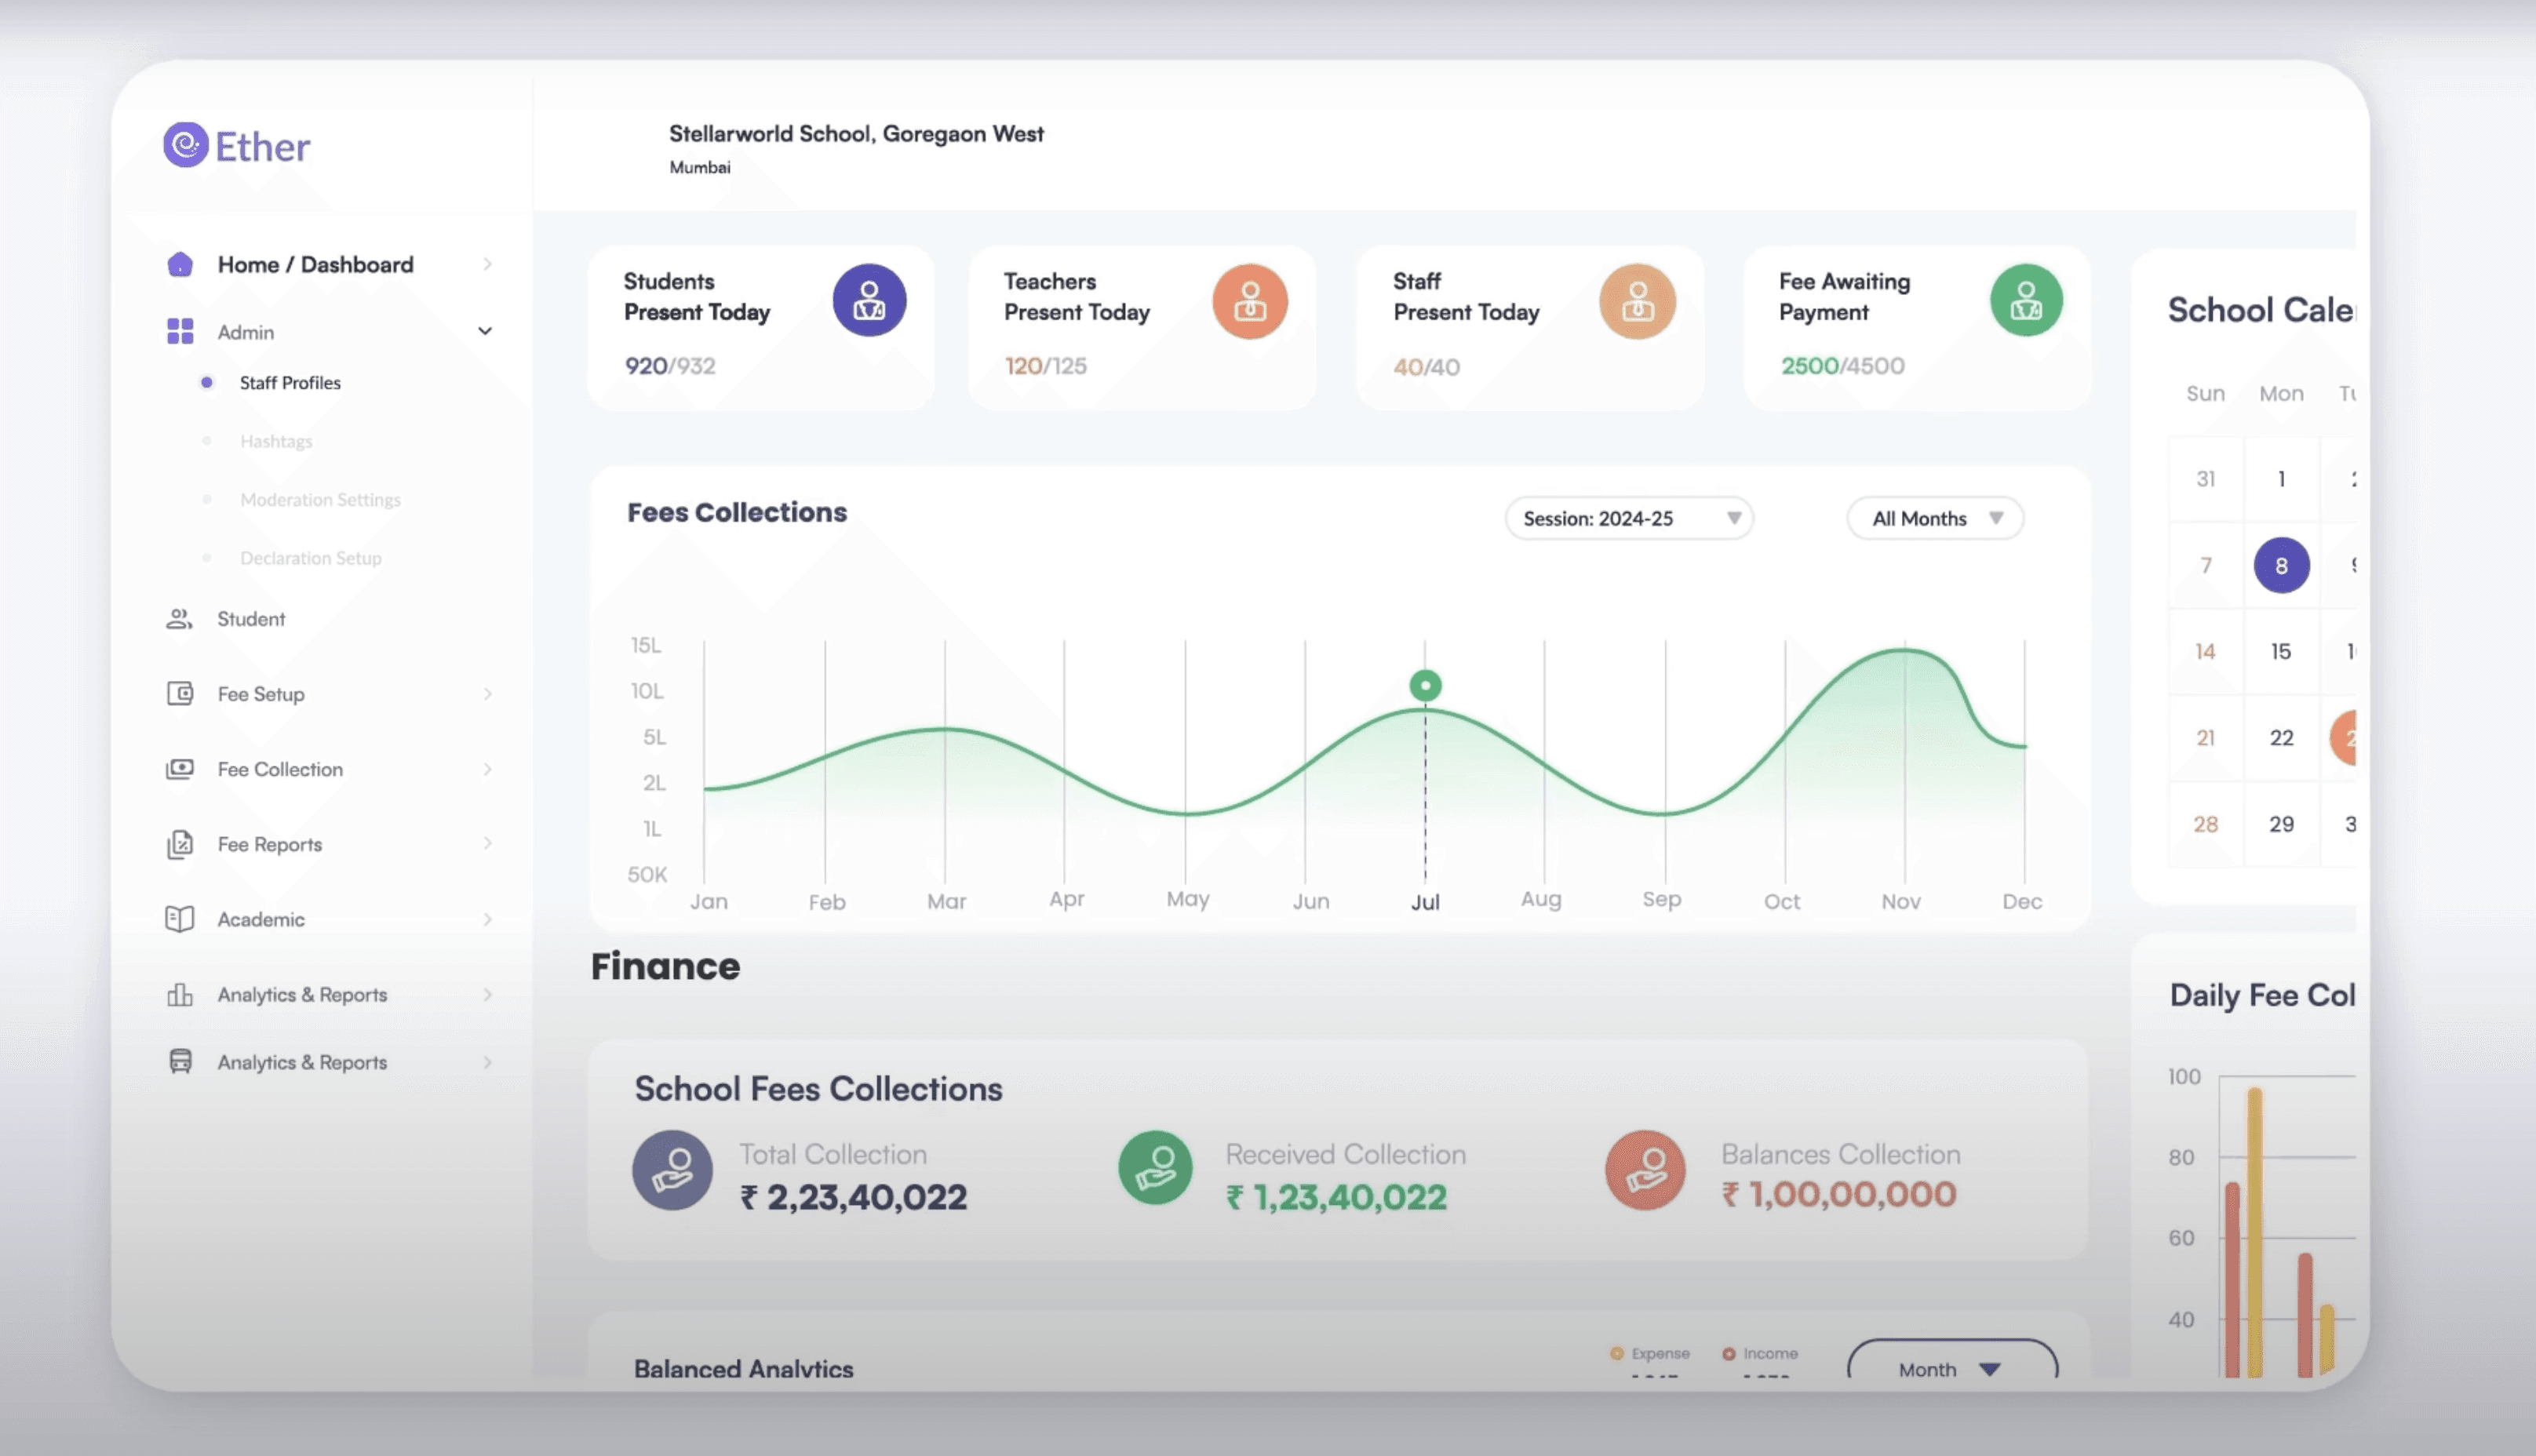Click the Jul data point marker
Viewport: 2536px width, 1456px height.
pyautogui.click(x=1425, y=686)
